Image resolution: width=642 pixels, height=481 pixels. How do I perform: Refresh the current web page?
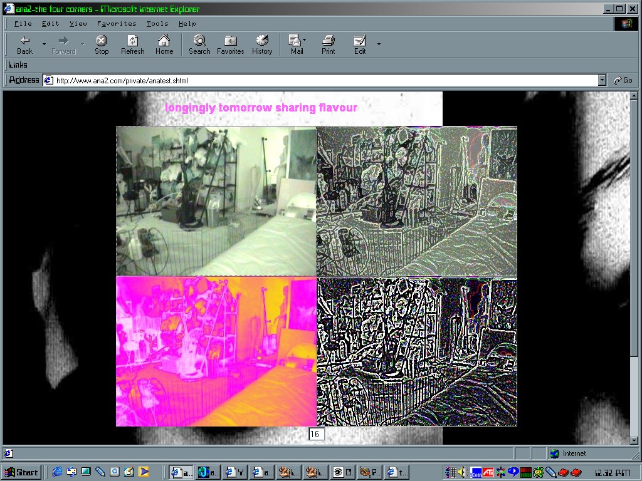[x=132, y=44]
